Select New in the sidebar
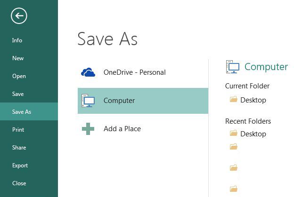294x197 pixels. click(x=18, y=58)
